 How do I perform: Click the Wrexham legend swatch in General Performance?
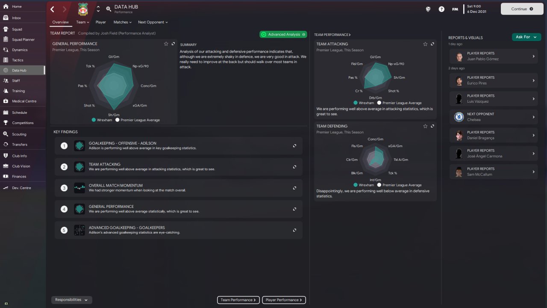coord(94,120)
